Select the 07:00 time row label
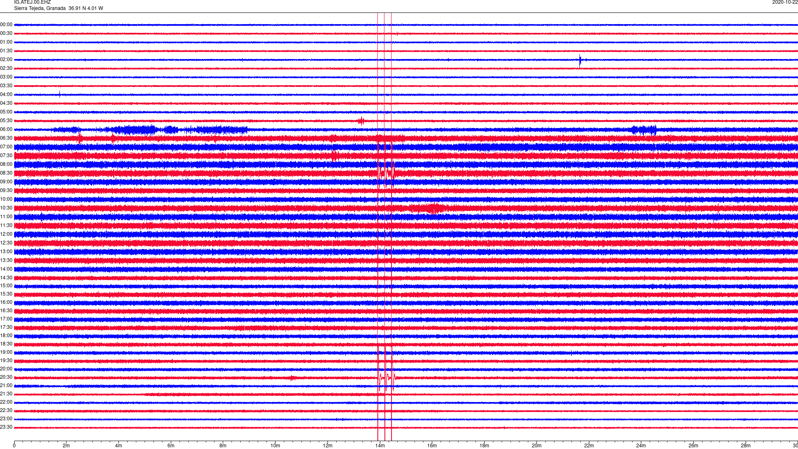 6,147
